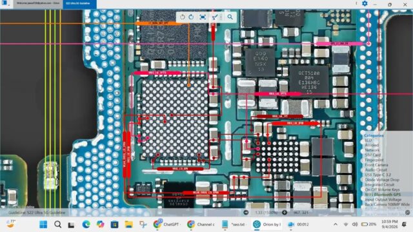The height and width of the screenshot is (232, 413).
Task: Open File Explorer from taskbar
Action: coord(129,224)
